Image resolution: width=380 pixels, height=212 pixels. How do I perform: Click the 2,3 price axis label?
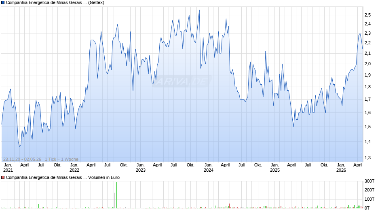click(367, 33)
